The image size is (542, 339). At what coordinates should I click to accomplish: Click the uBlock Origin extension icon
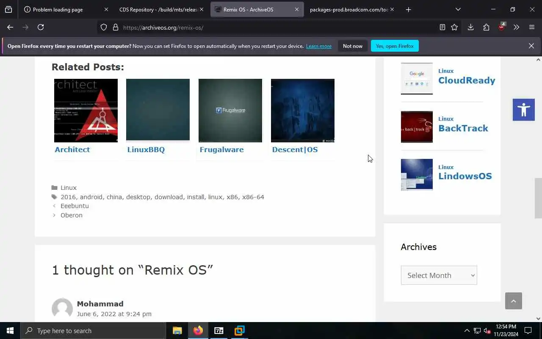pyautogui.click(x=502, y=27)
